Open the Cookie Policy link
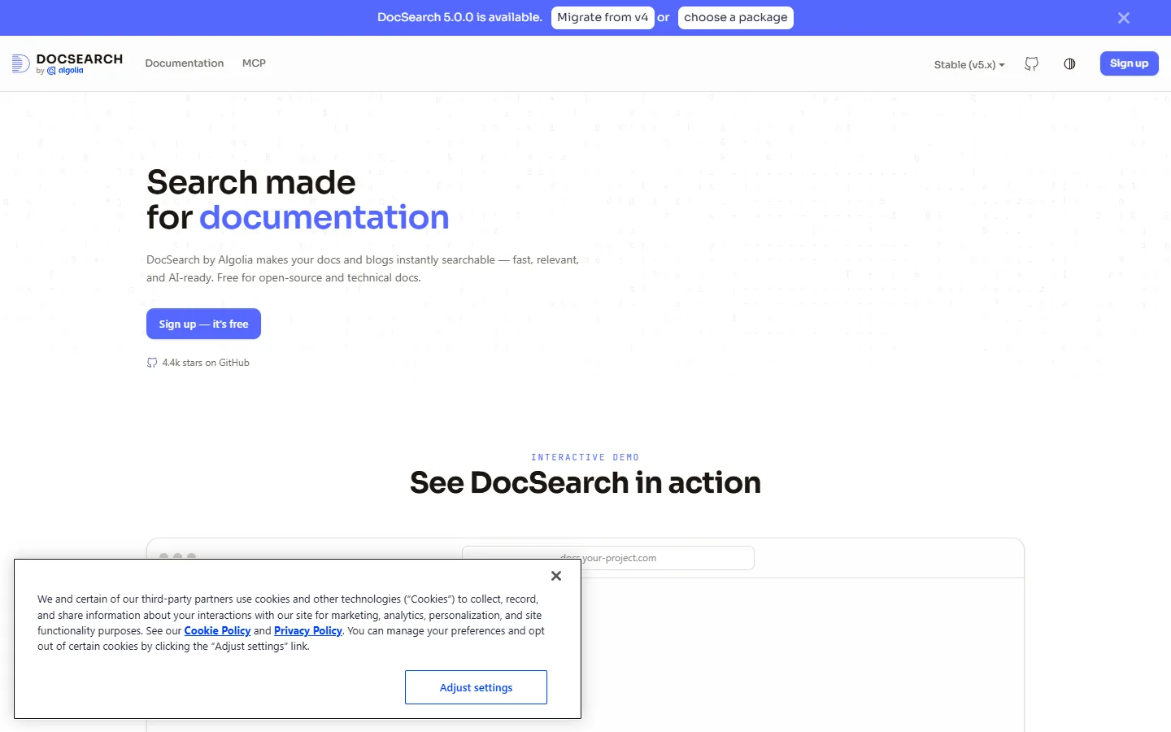 (217, 630)
